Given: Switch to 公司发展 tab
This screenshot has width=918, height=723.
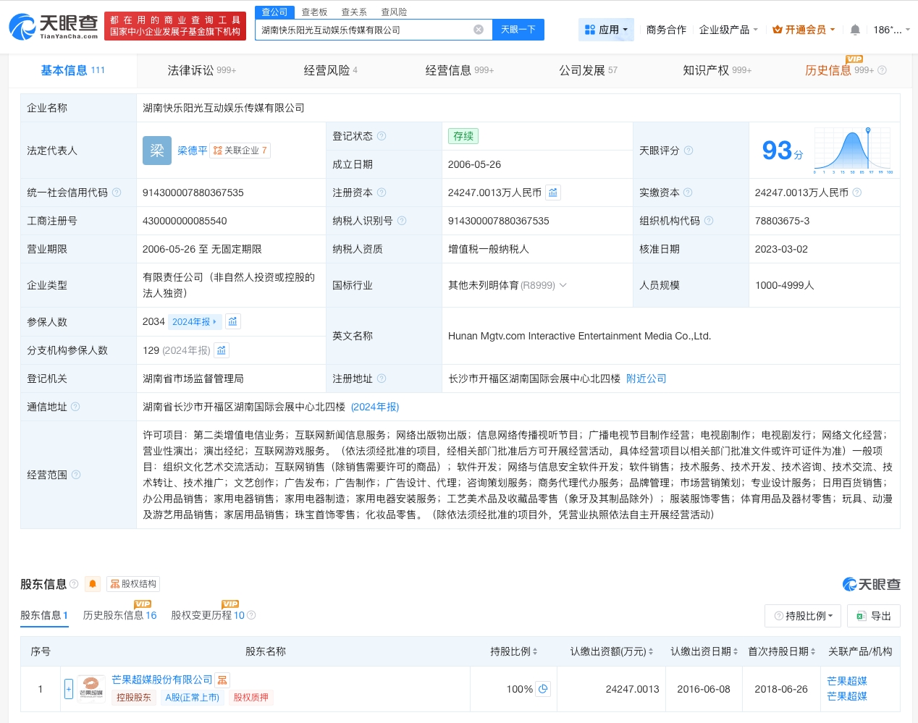Looking at the screenshot, I should pos(588,70).
